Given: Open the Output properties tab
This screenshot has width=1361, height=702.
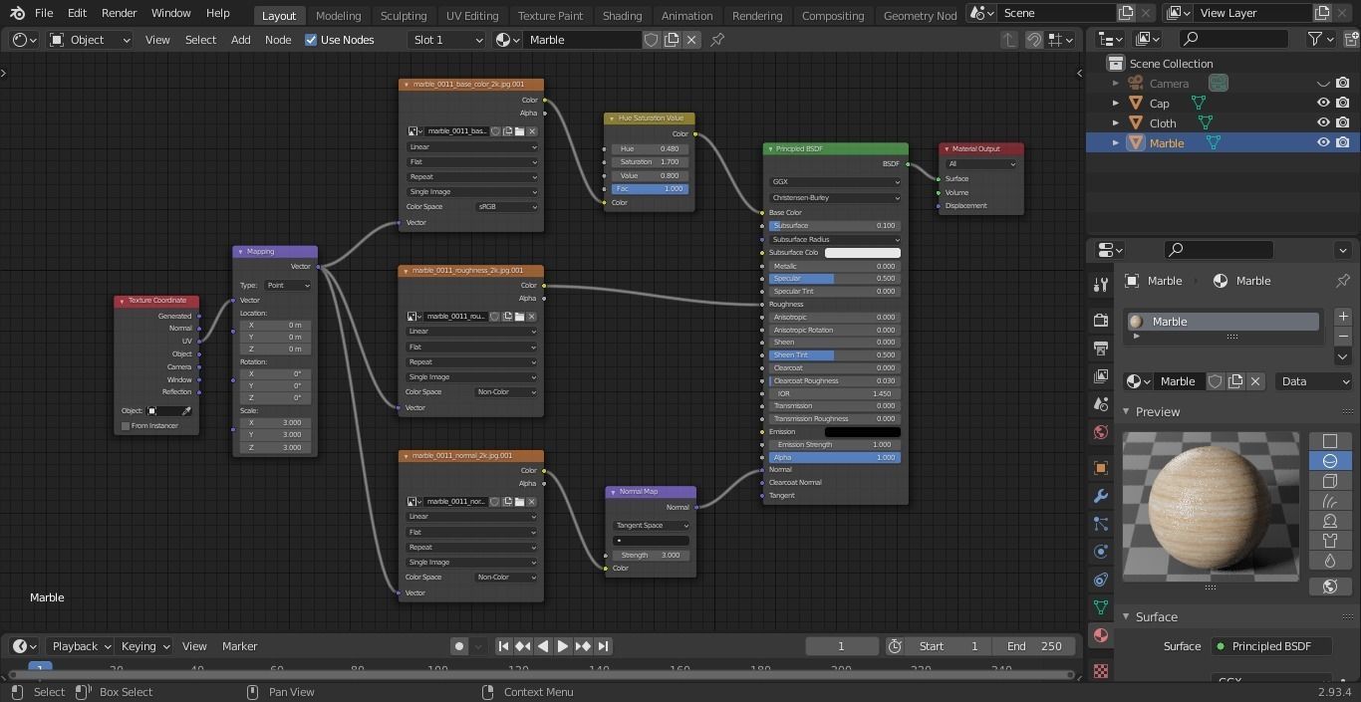Looking at the screenshot, I should (x=1101, y=349).
